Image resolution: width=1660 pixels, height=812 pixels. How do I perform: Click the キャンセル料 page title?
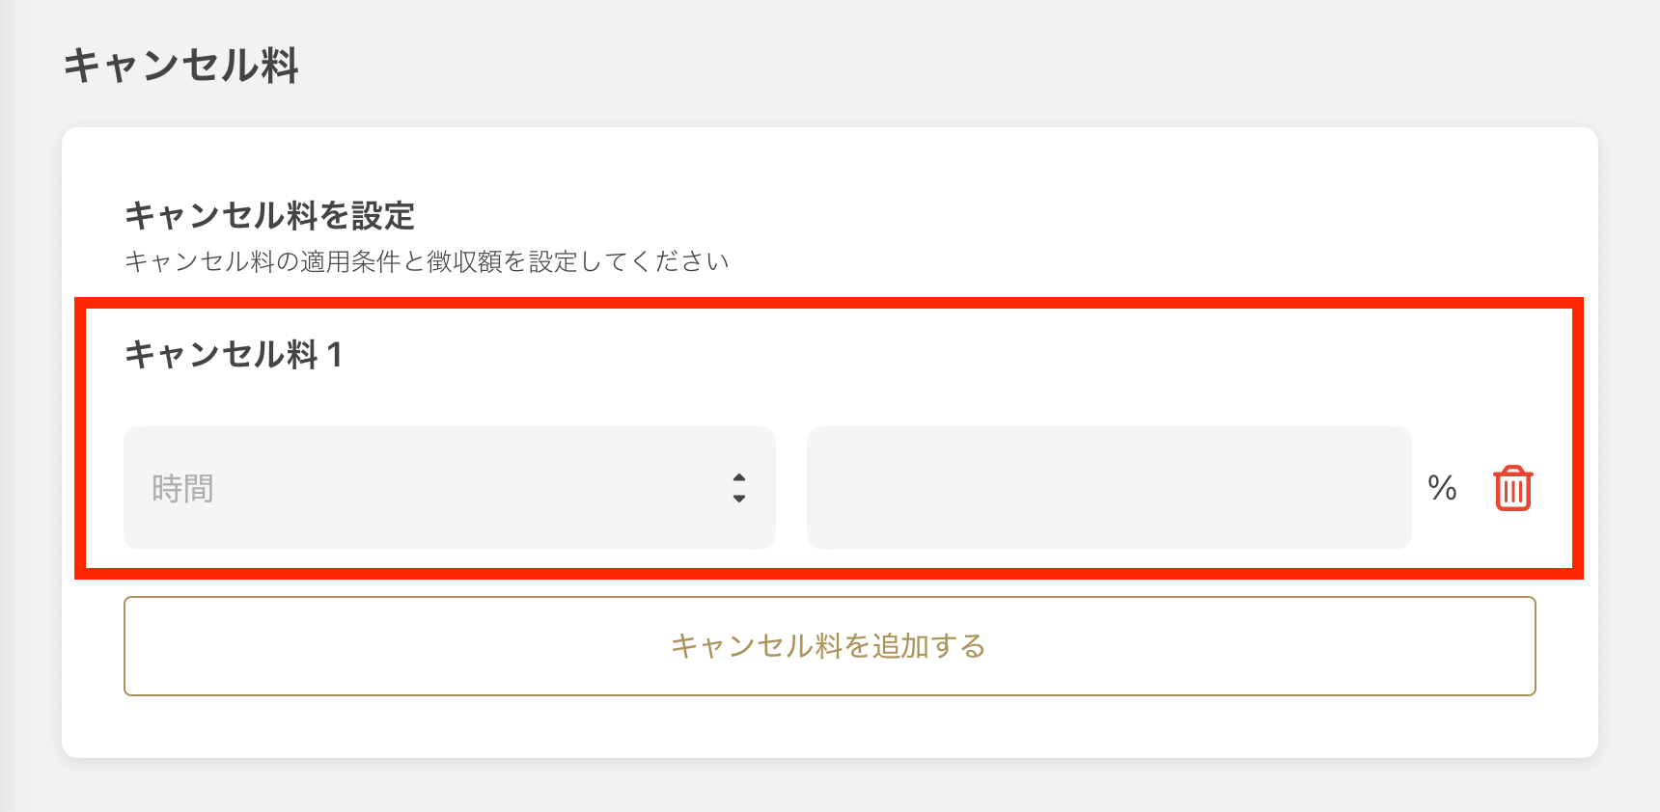[x=181, y=66]
